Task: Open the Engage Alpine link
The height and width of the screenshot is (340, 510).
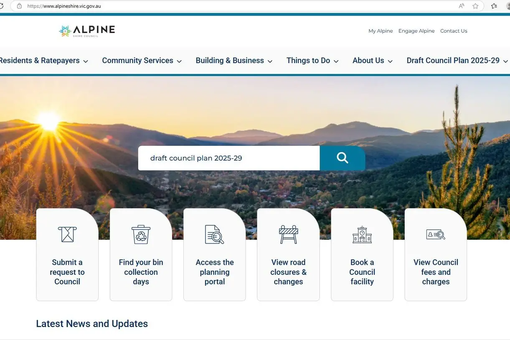Action: (x=416, y=30)
